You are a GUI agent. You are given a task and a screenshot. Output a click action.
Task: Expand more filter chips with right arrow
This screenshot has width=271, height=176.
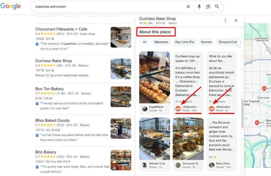(239, 42)
